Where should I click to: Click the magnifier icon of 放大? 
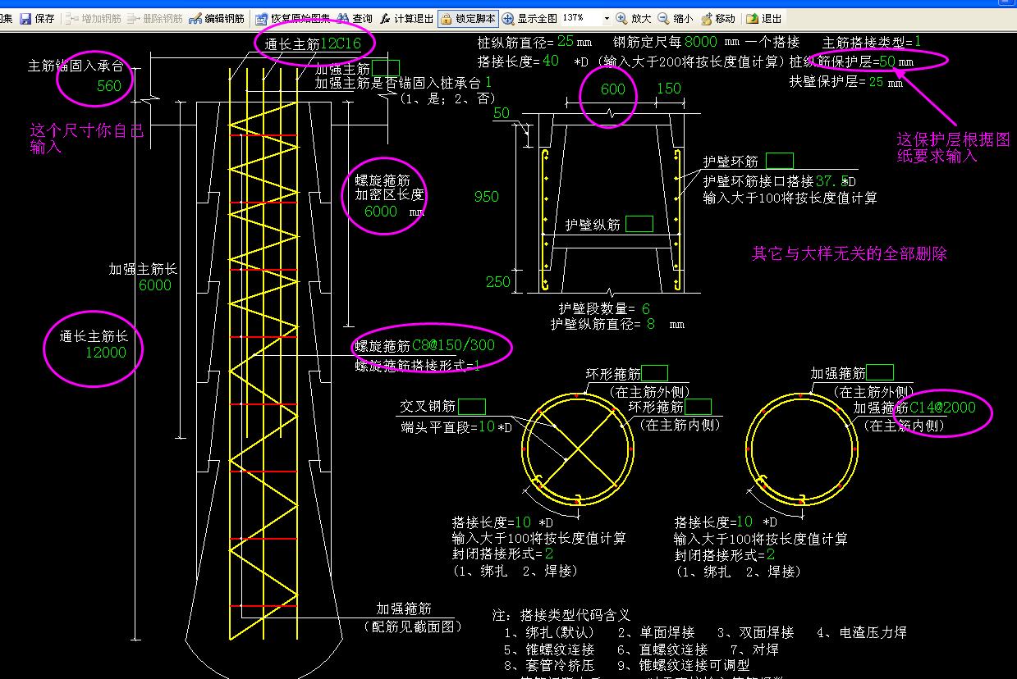tap(621, 18)
